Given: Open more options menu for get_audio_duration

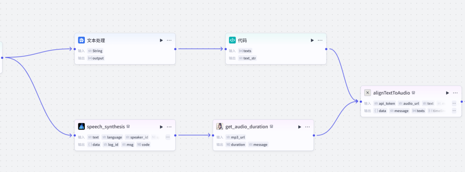Looking at the screenshot, I should click(307, 127).
